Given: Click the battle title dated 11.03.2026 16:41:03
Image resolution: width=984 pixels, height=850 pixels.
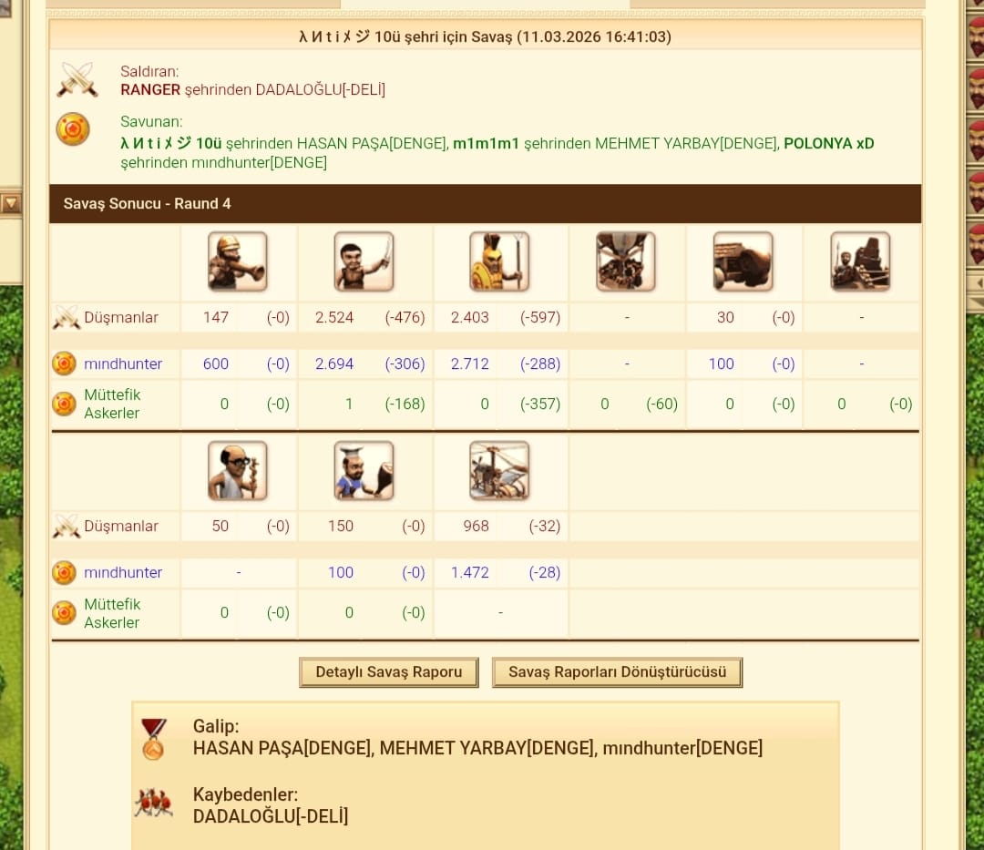Looking at the screenshot, I should point(485,36).
